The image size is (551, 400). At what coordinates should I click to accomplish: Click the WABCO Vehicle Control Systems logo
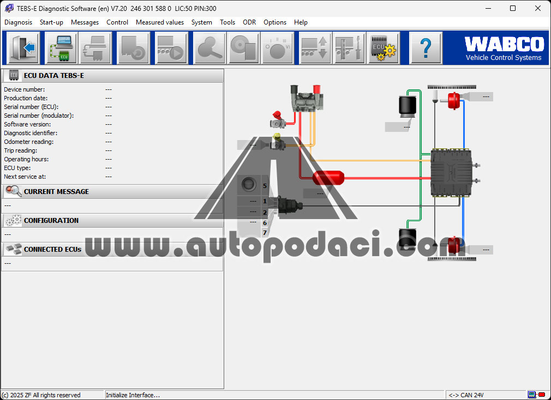pos(504,49)
